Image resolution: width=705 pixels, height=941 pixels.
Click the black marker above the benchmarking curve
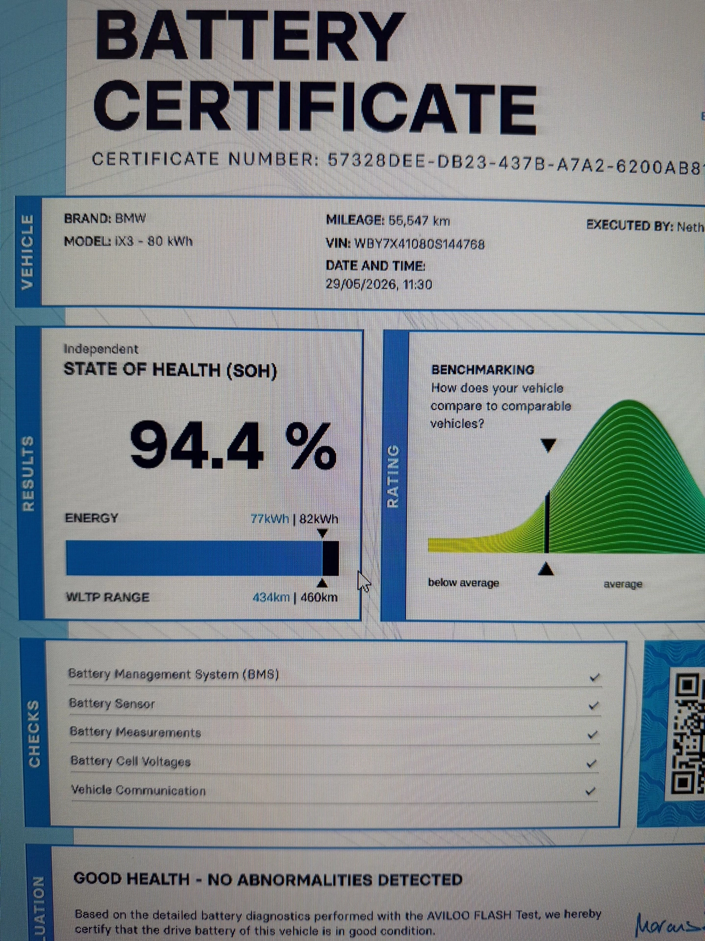pos(548,445)
